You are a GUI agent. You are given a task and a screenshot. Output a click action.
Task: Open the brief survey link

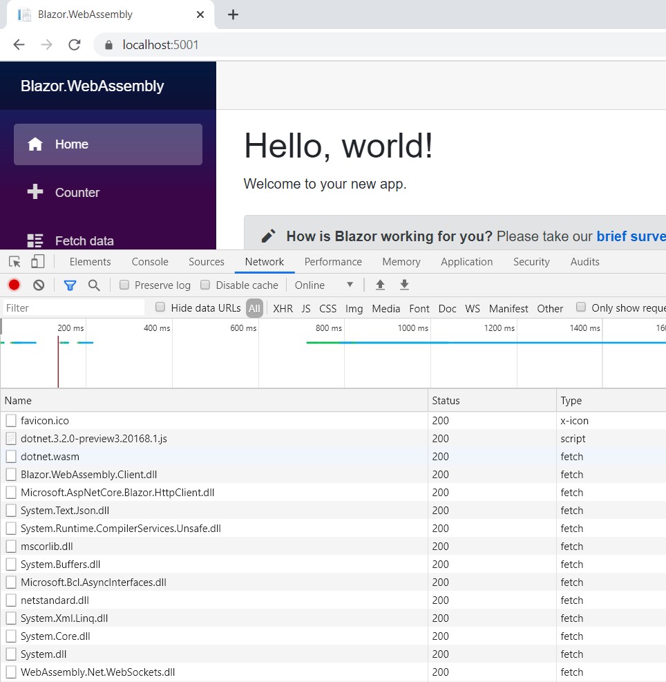coord(631,236)
